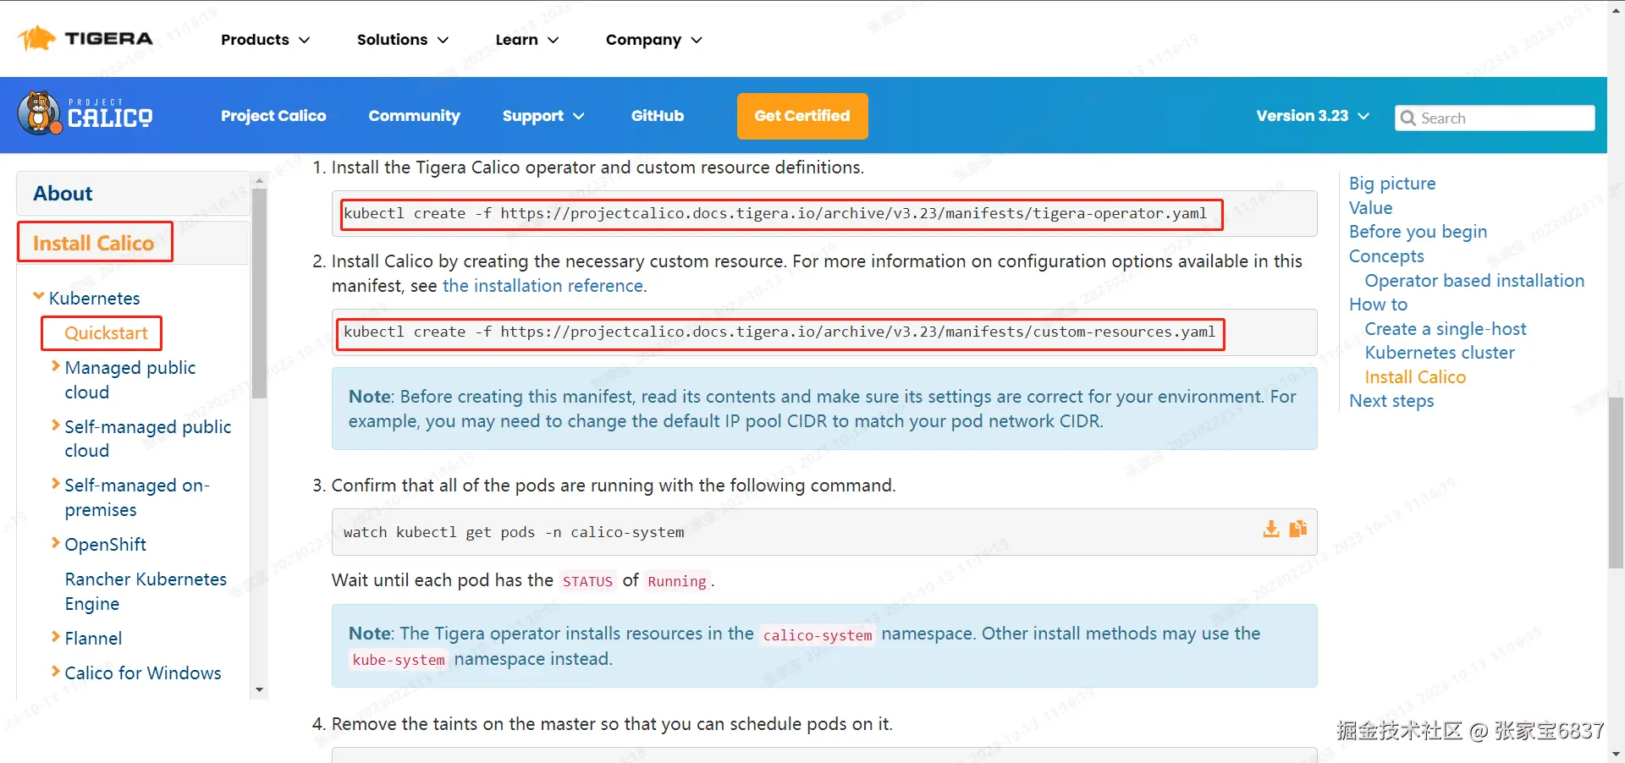Screen dimensions: 1625x763
Task: Click the sidebar scroll up arrow
Action: pos(260,180)
